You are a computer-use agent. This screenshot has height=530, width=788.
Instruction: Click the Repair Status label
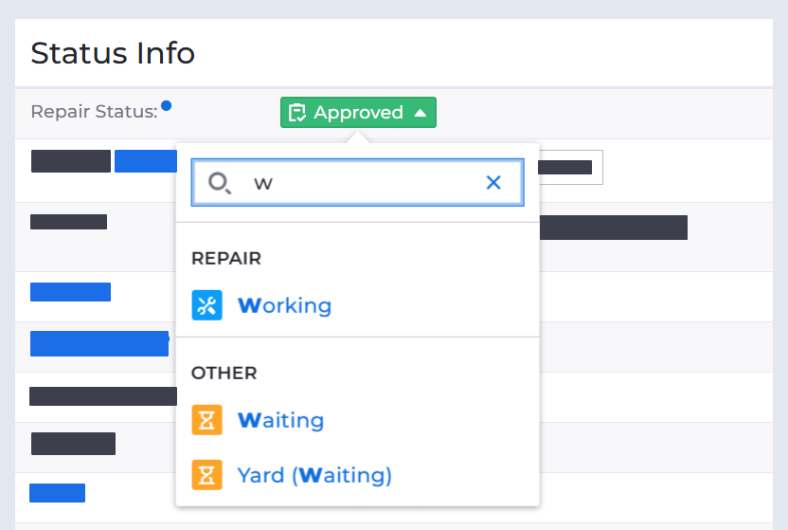(94, 112)
